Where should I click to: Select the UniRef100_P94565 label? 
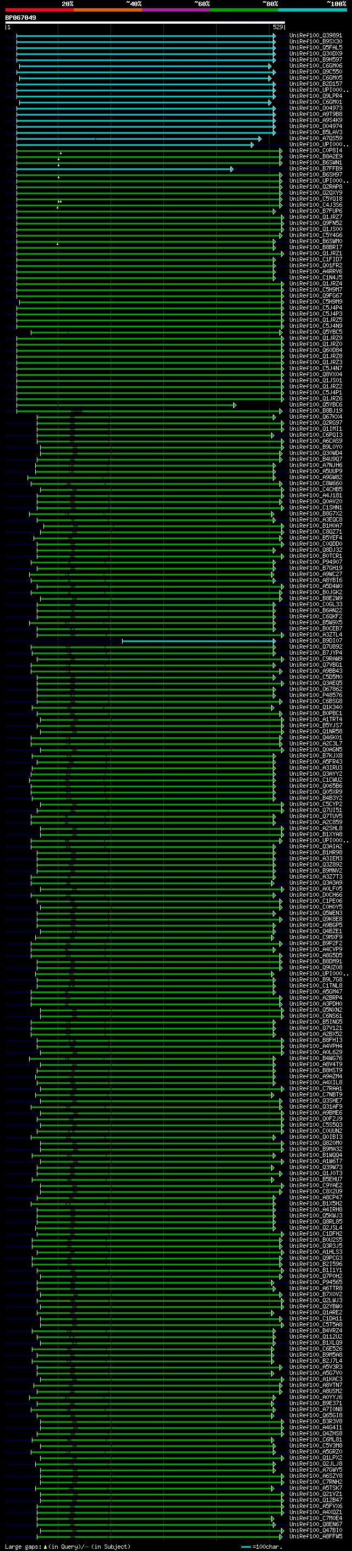[x=316, y=1283]
